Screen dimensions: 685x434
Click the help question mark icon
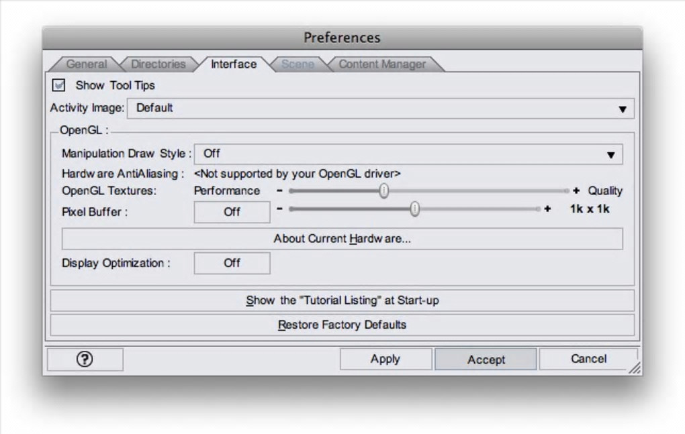coord(85,359)
